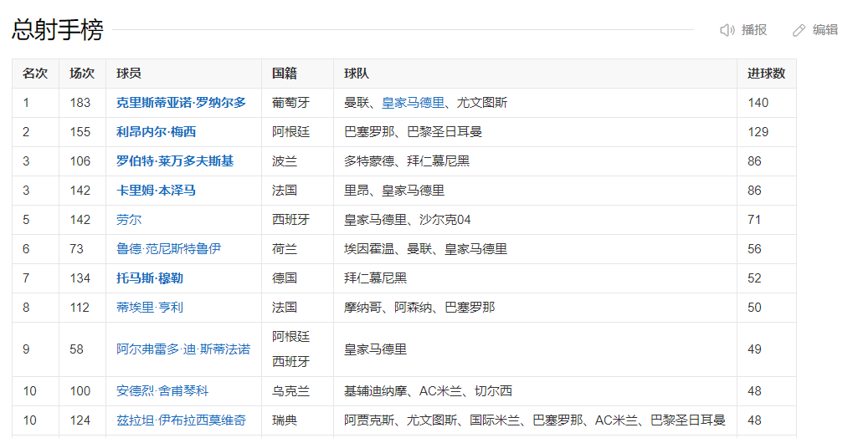Select 阿根廷 in 梅西 row

(291, 132)
